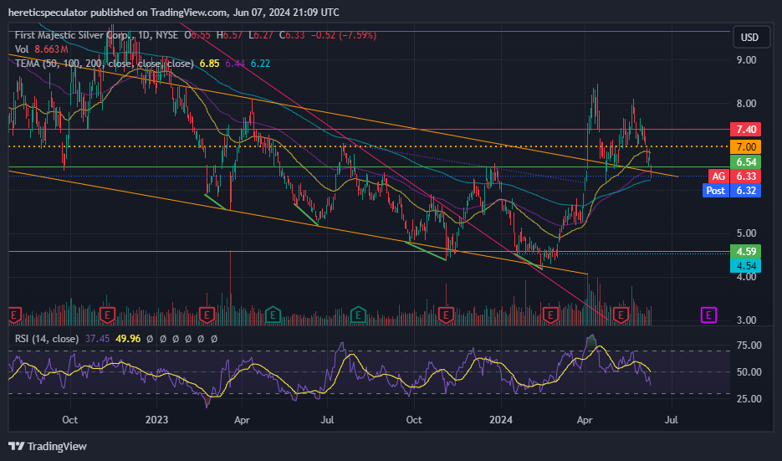The width and height of the screenshot is (782, 461).
Task: Click the red E earnings marker at chart's left edge
Action: [14, 315]
